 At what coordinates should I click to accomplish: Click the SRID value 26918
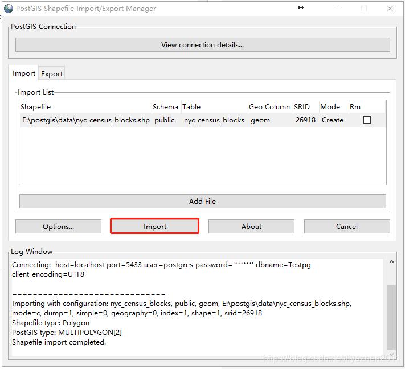point(305,120)
